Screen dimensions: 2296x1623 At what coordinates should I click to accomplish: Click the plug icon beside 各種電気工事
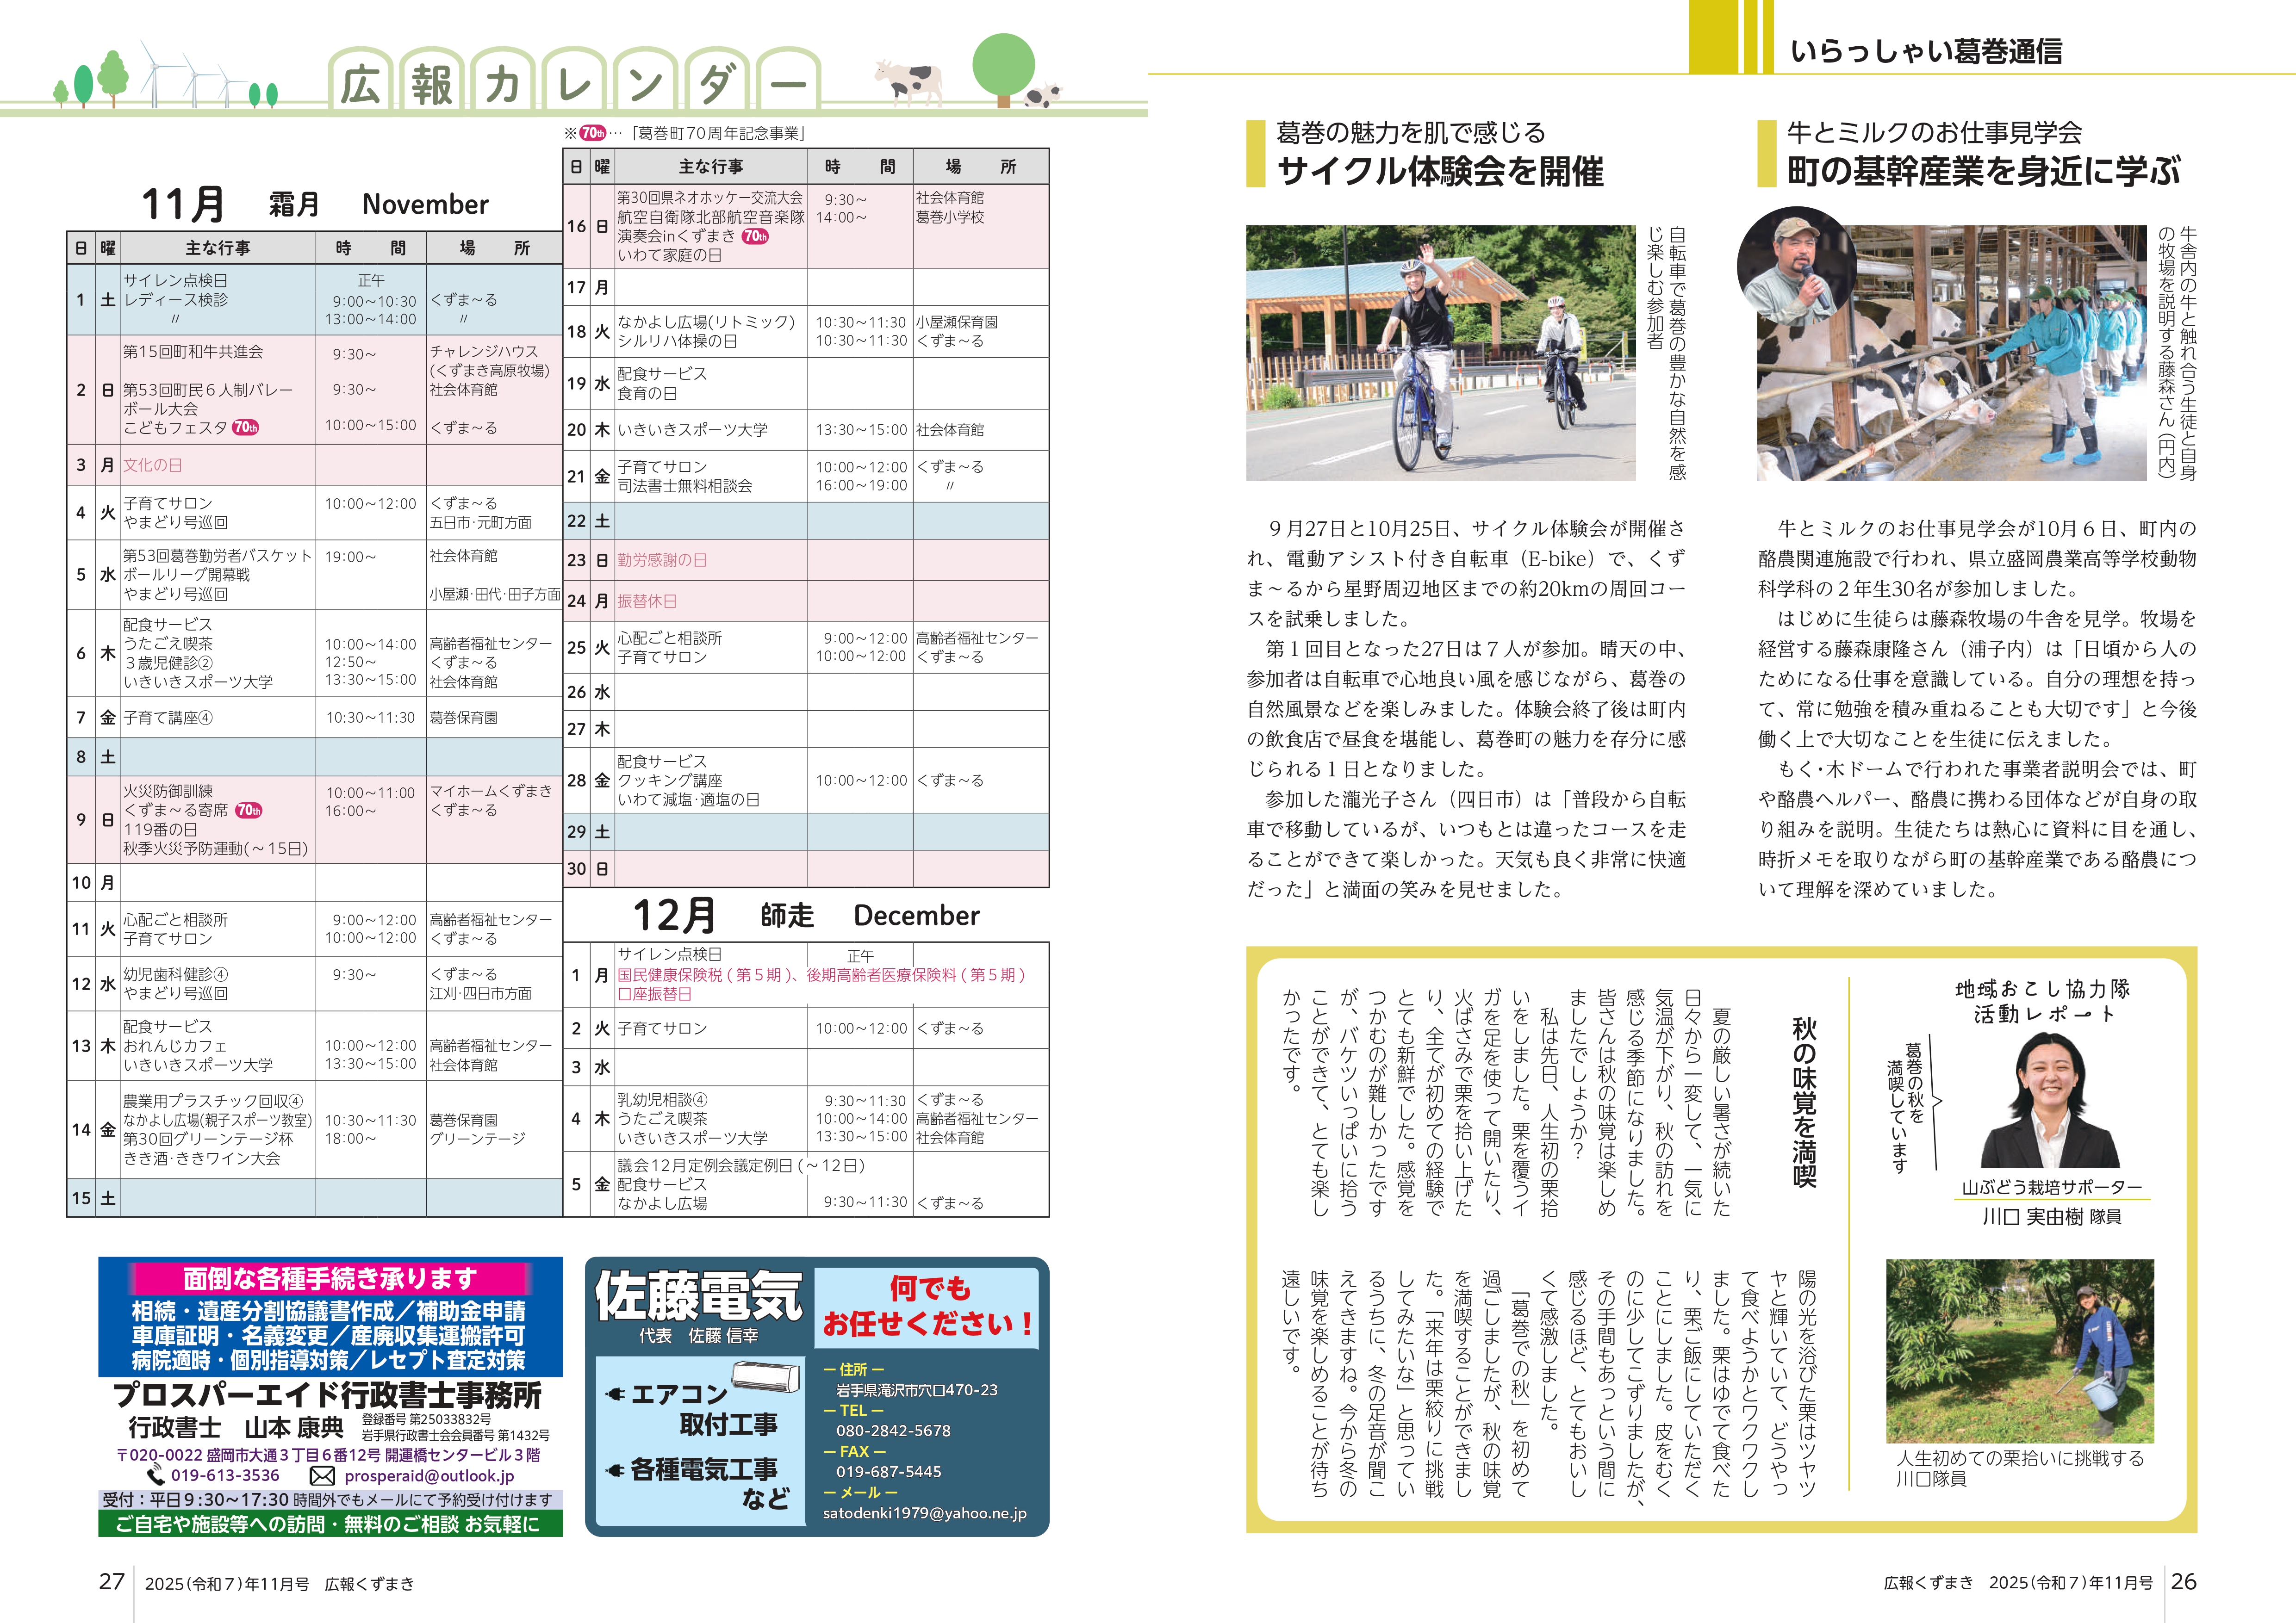point(615,1470)
